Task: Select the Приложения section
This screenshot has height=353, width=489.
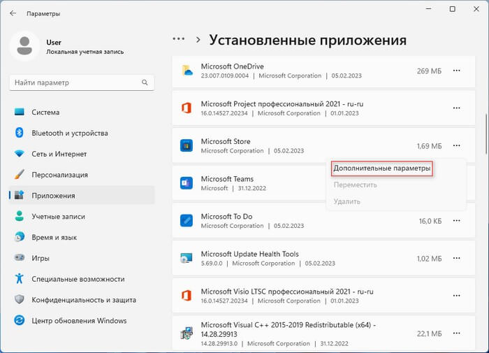Action: 82,196
